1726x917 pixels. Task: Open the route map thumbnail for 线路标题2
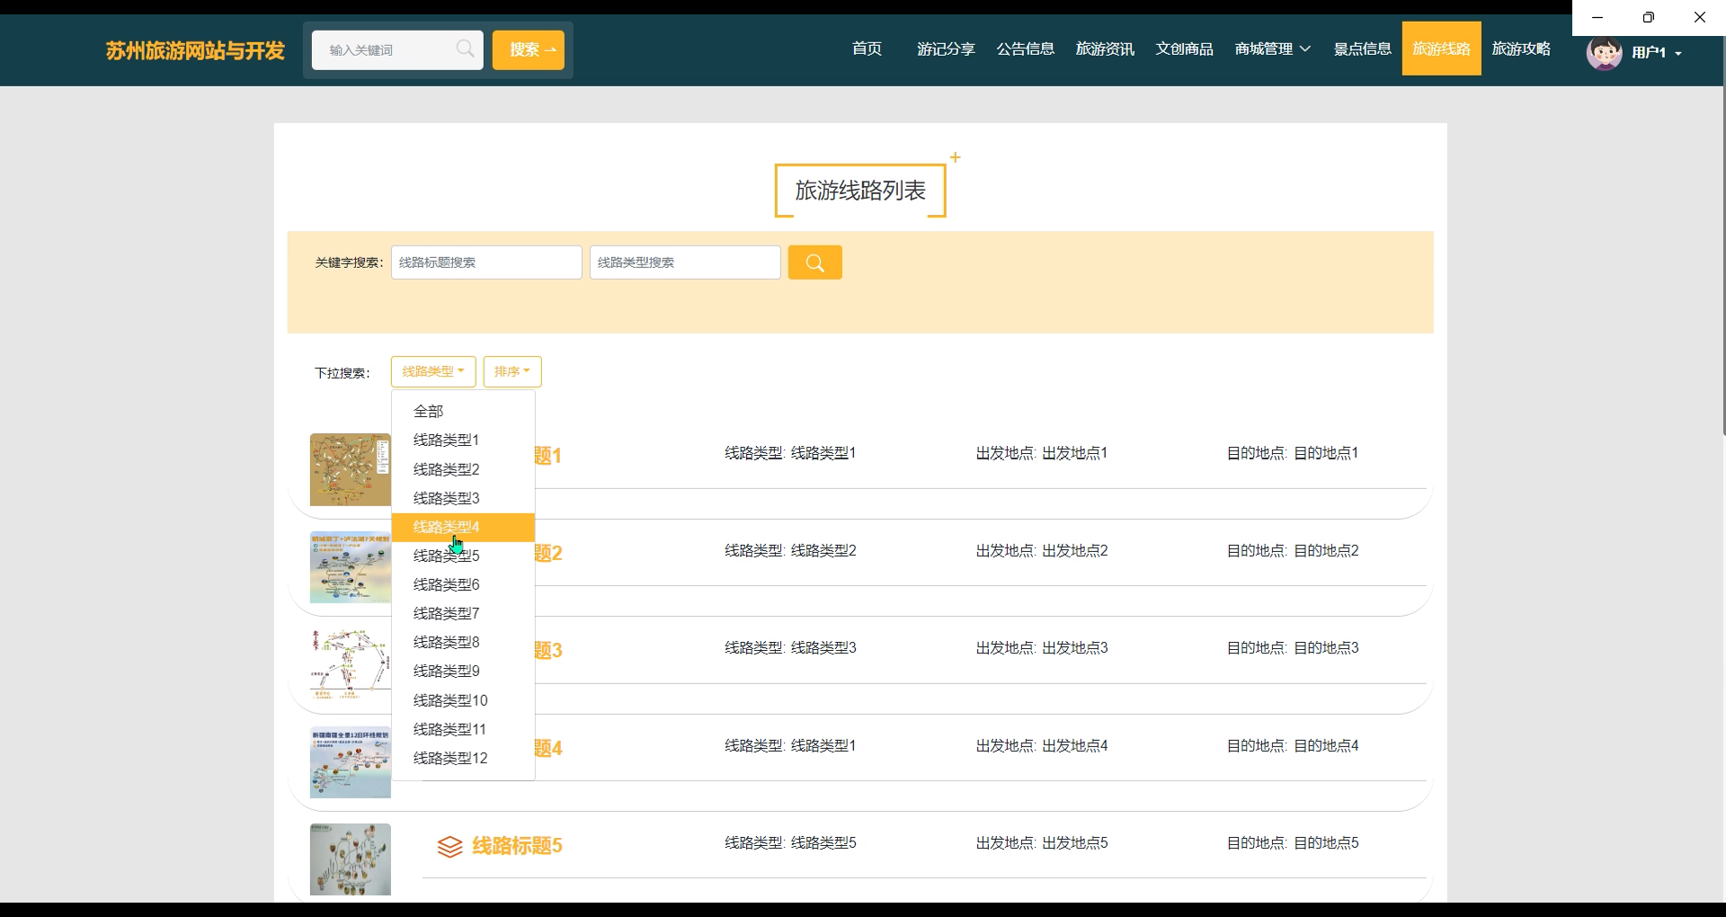351,567
